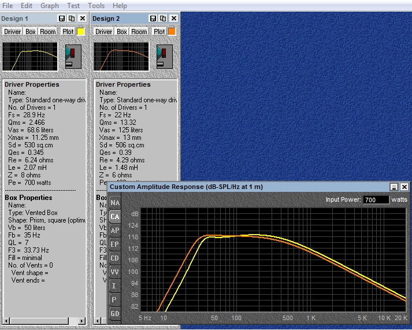Open the Edit menu
Screen dimensions: 412x330
pos(27,6)
